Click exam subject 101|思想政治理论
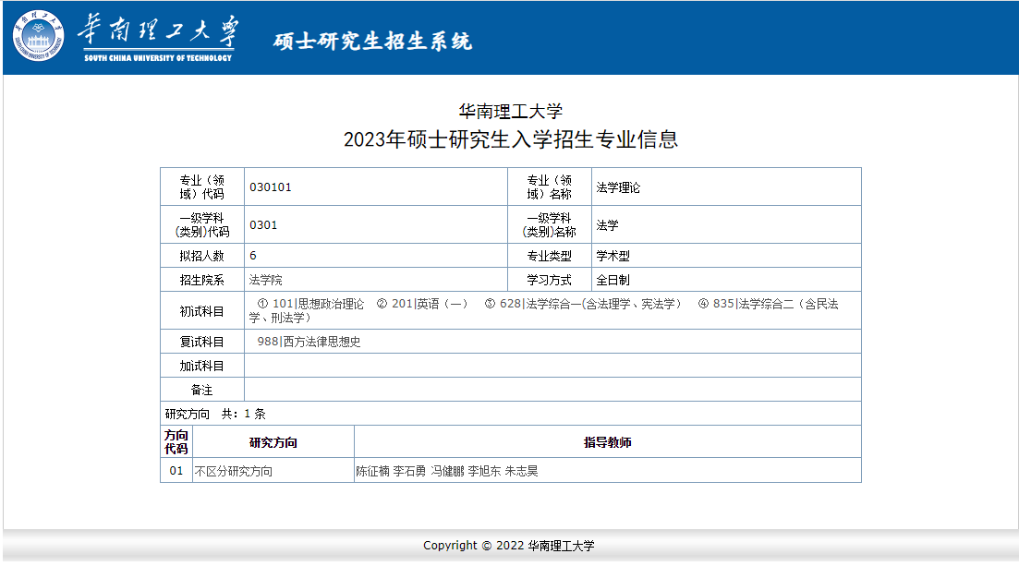 (310, 304)
